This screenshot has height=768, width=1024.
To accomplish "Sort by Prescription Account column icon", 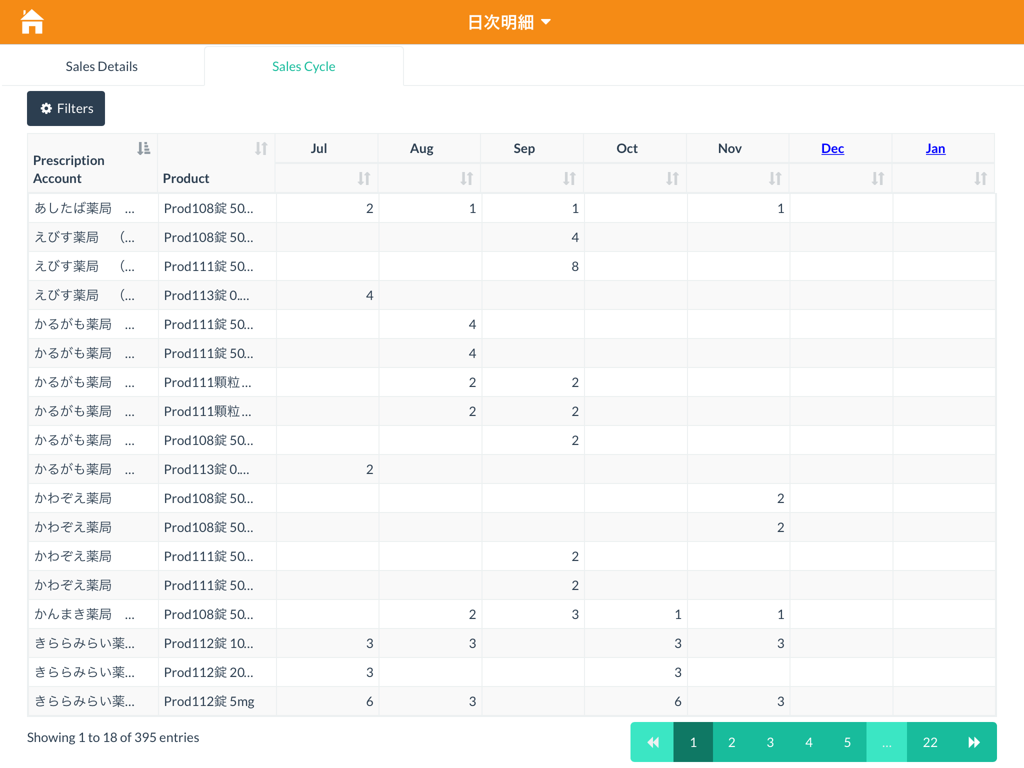I will [x=143, y=148].
